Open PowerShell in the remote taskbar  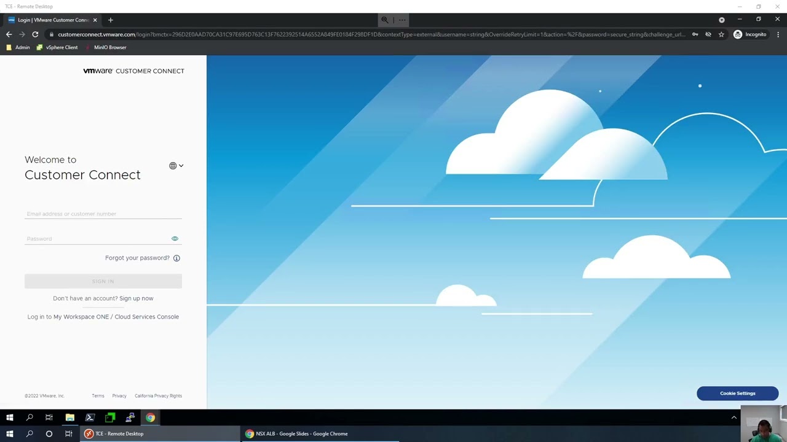click(90, 417)
